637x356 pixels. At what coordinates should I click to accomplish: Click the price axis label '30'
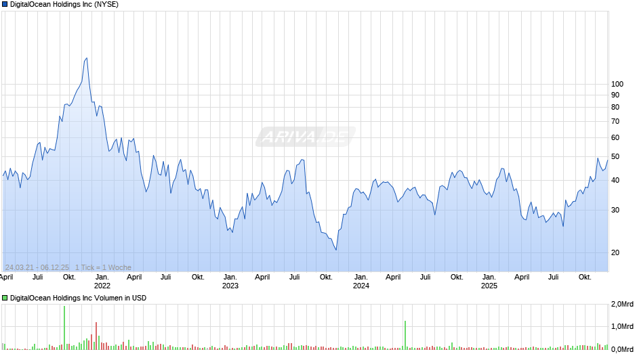pos(615,210)
